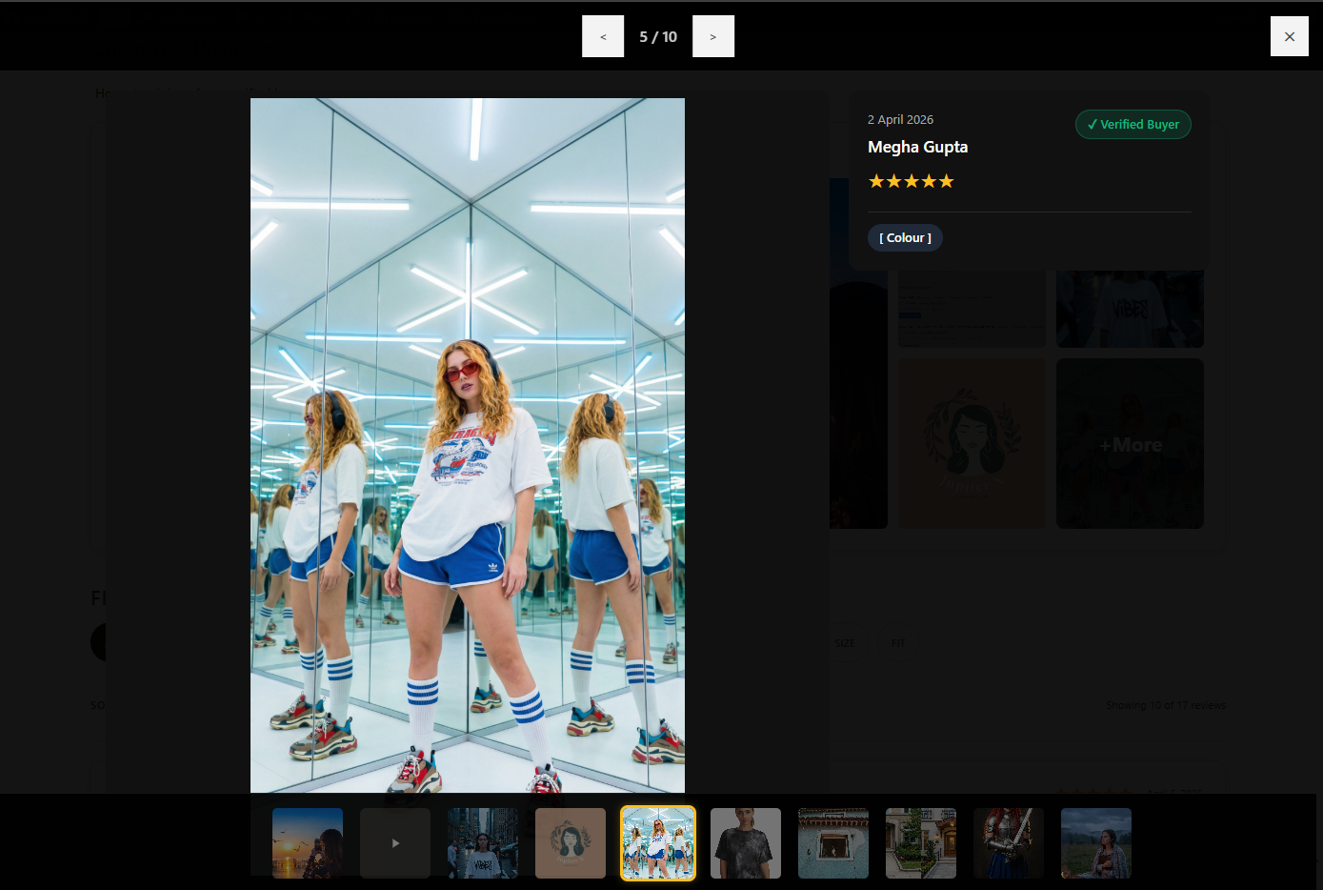
Task: Select the highlighted mirror-room photo thumbnail
Action: click(x=657, y=842)
